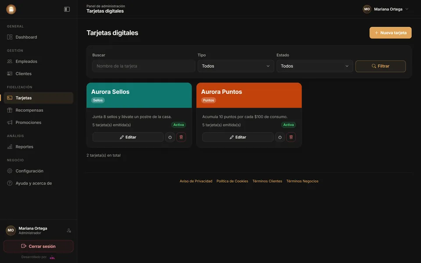Click the '2 tarjeta(s) en total' count text

click(103, 155)
